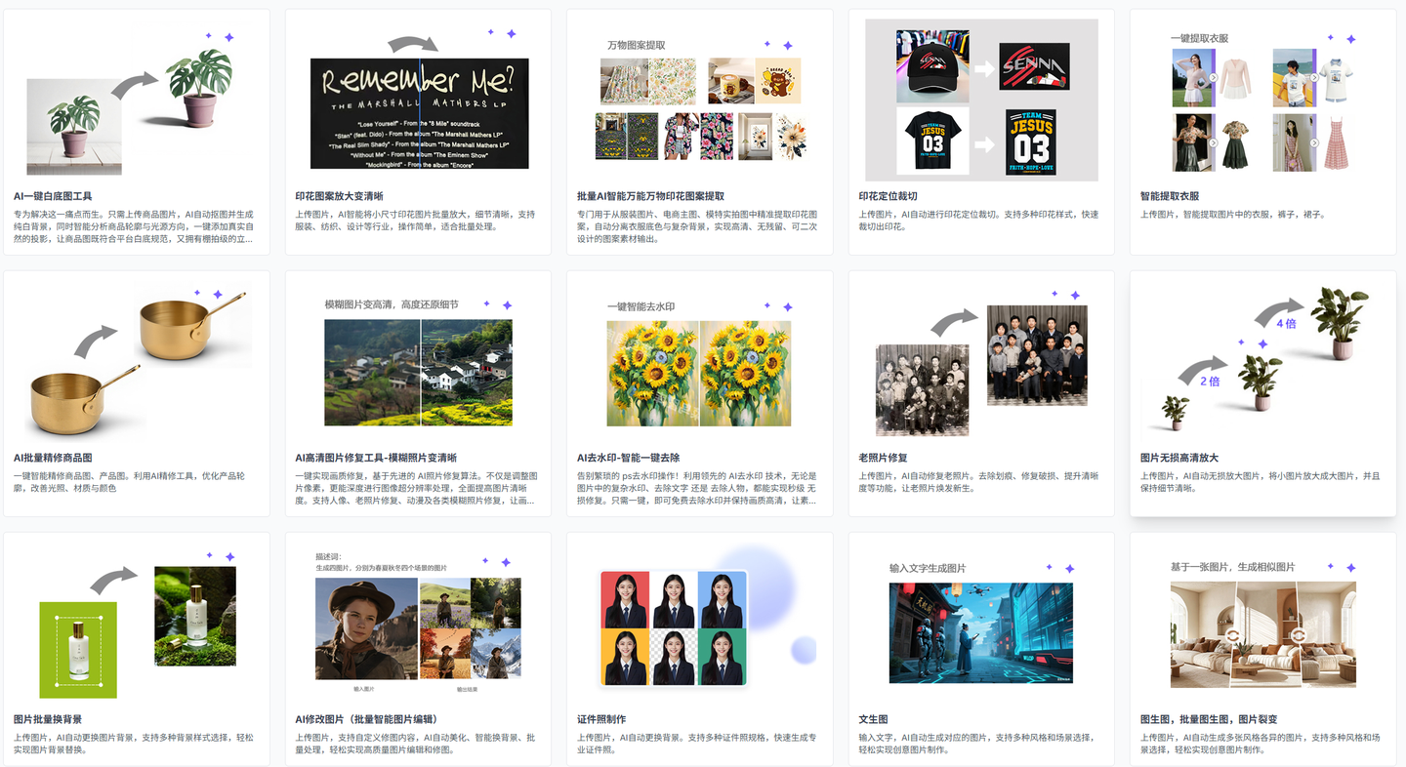The width and height of the screenshot is (1406, 767).
Task: Open the 图片批量换背景 title
Action: [48, 719]
